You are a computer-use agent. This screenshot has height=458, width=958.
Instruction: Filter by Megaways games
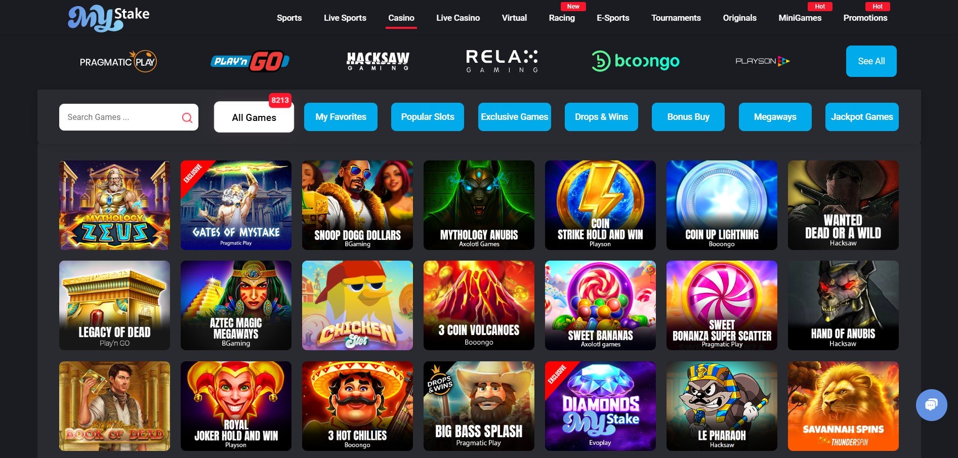775,117
